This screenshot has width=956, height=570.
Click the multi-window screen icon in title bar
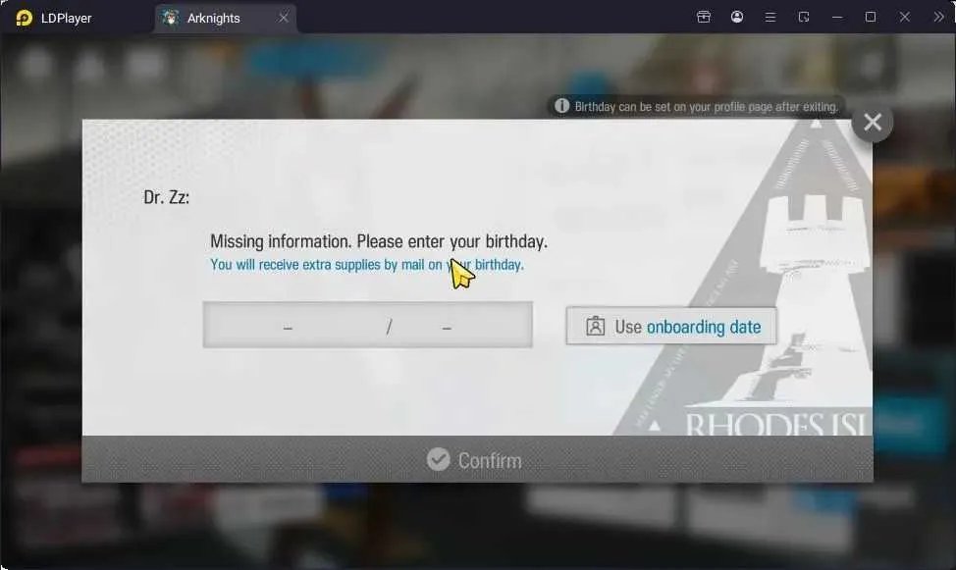click(804, 17)
